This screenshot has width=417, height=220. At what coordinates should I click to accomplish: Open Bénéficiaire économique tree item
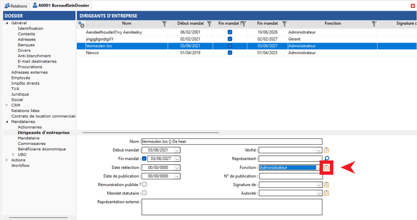point(42,149)
